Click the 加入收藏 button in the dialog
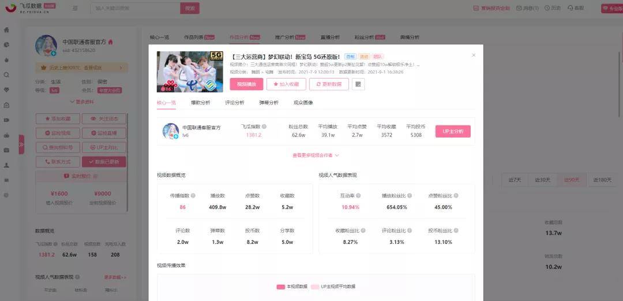The height and width of the screenshot is (301, 623). click(286, 84)
